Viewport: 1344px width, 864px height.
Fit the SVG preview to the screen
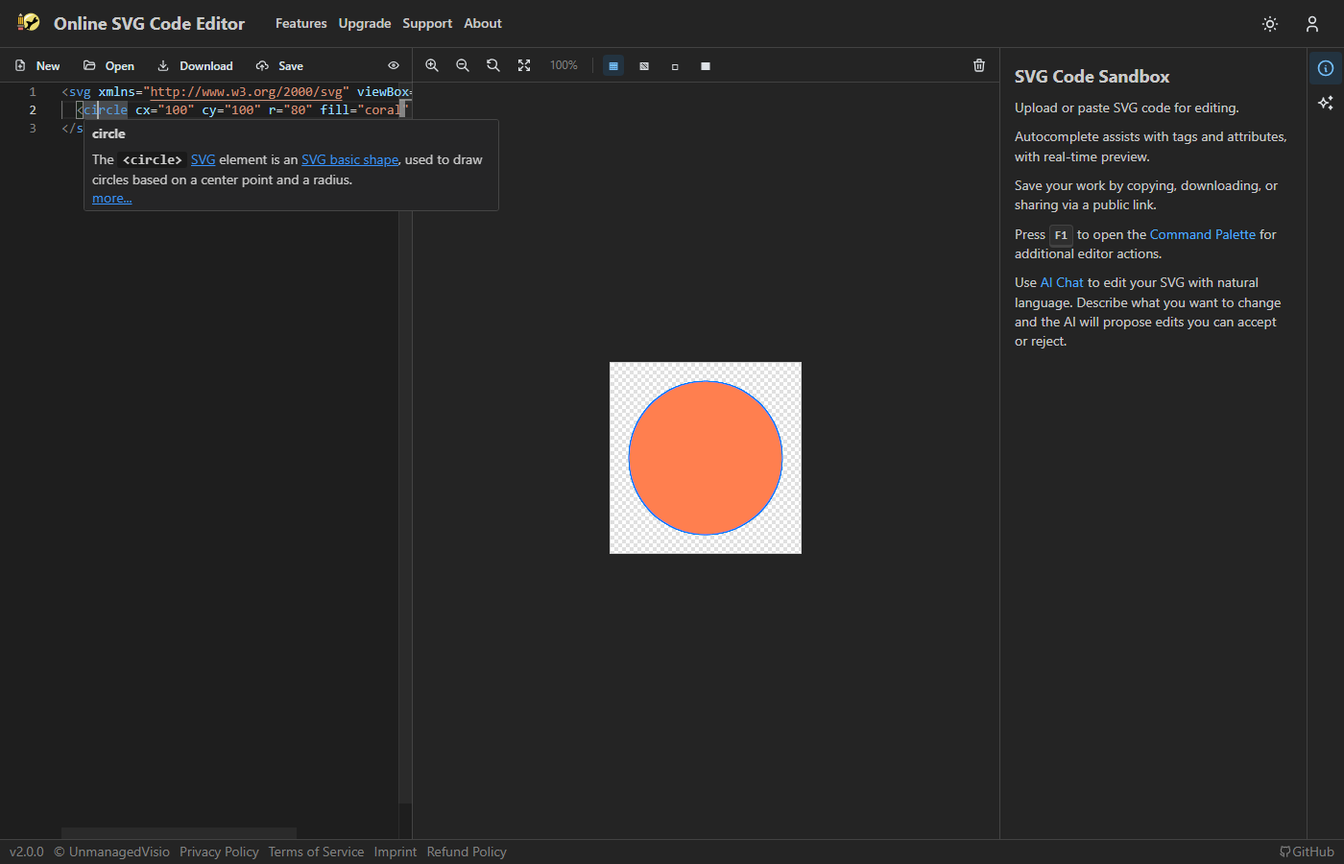(524, 65)
